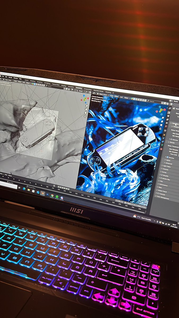179x318 pixels.
Task: Expand the Performance panel
Action: tap(163, 185)
